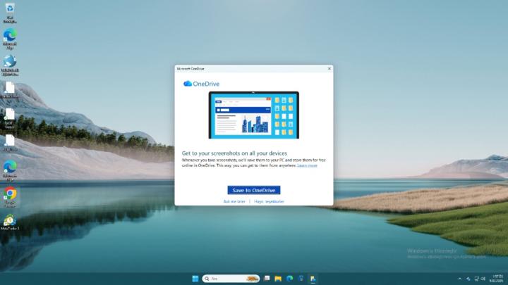Click the laptop illustration in the dialog
The width and height of the screenshot is (508, 285).
(x=254, y=115)
